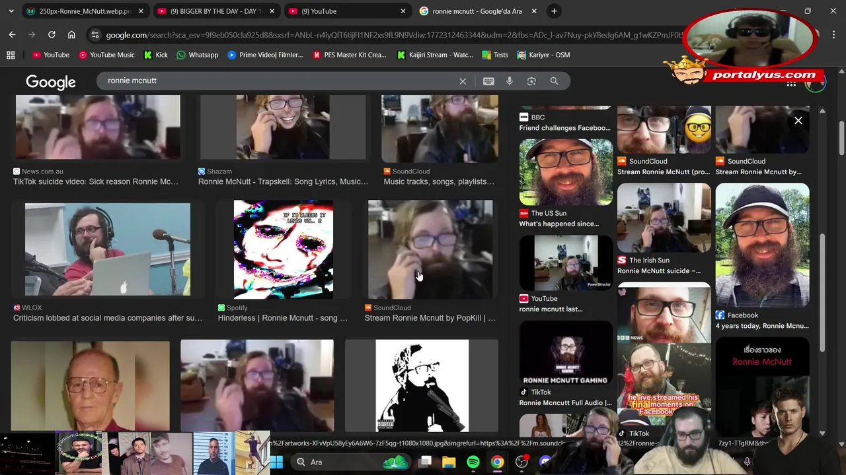Open the YouTube Music bookmark

point(106,55)
